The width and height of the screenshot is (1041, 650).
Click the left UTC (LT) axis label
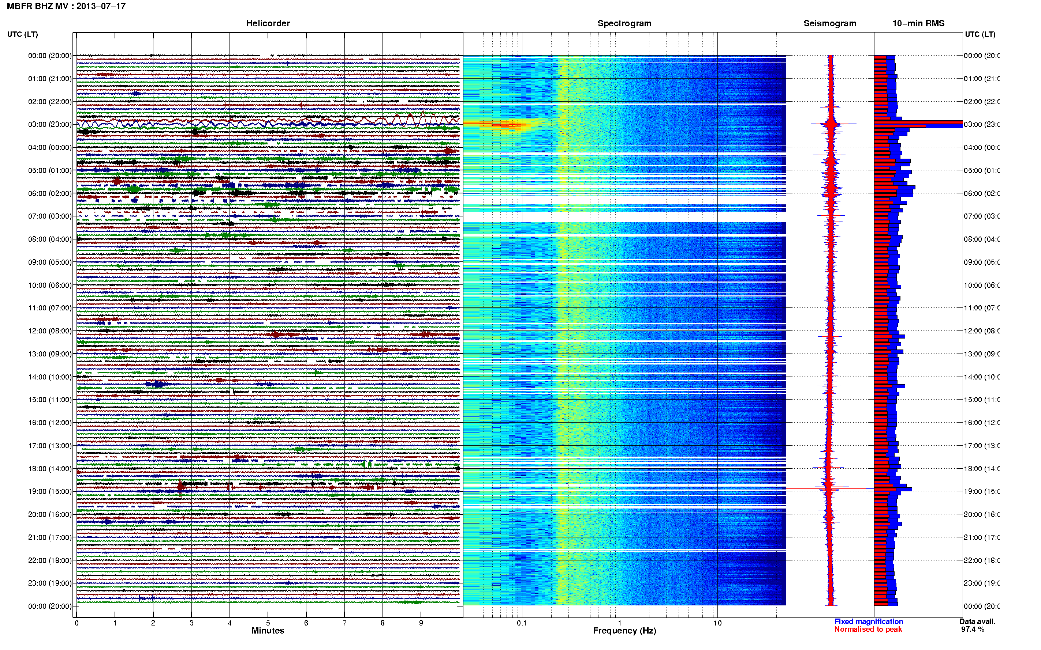coord(22,34)
